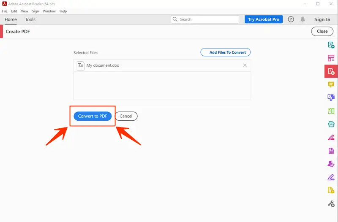Go to the Home tab
338x222 pixels.
11,19
